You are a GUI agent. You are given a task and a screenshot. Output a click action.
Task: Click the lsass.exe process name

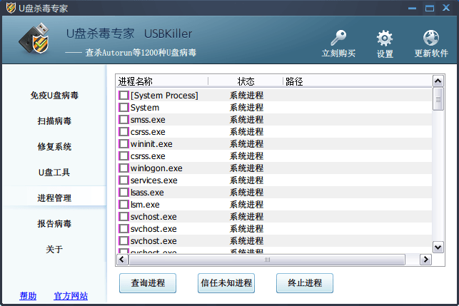147,193
